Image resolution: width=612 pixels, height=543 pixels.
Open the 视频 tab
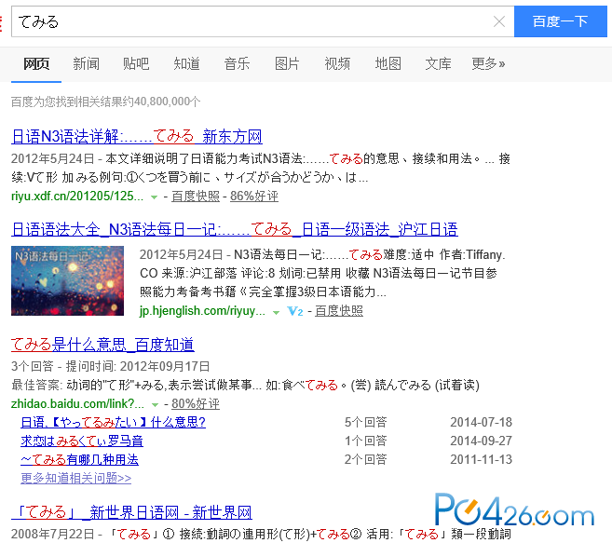pos(337,63)
